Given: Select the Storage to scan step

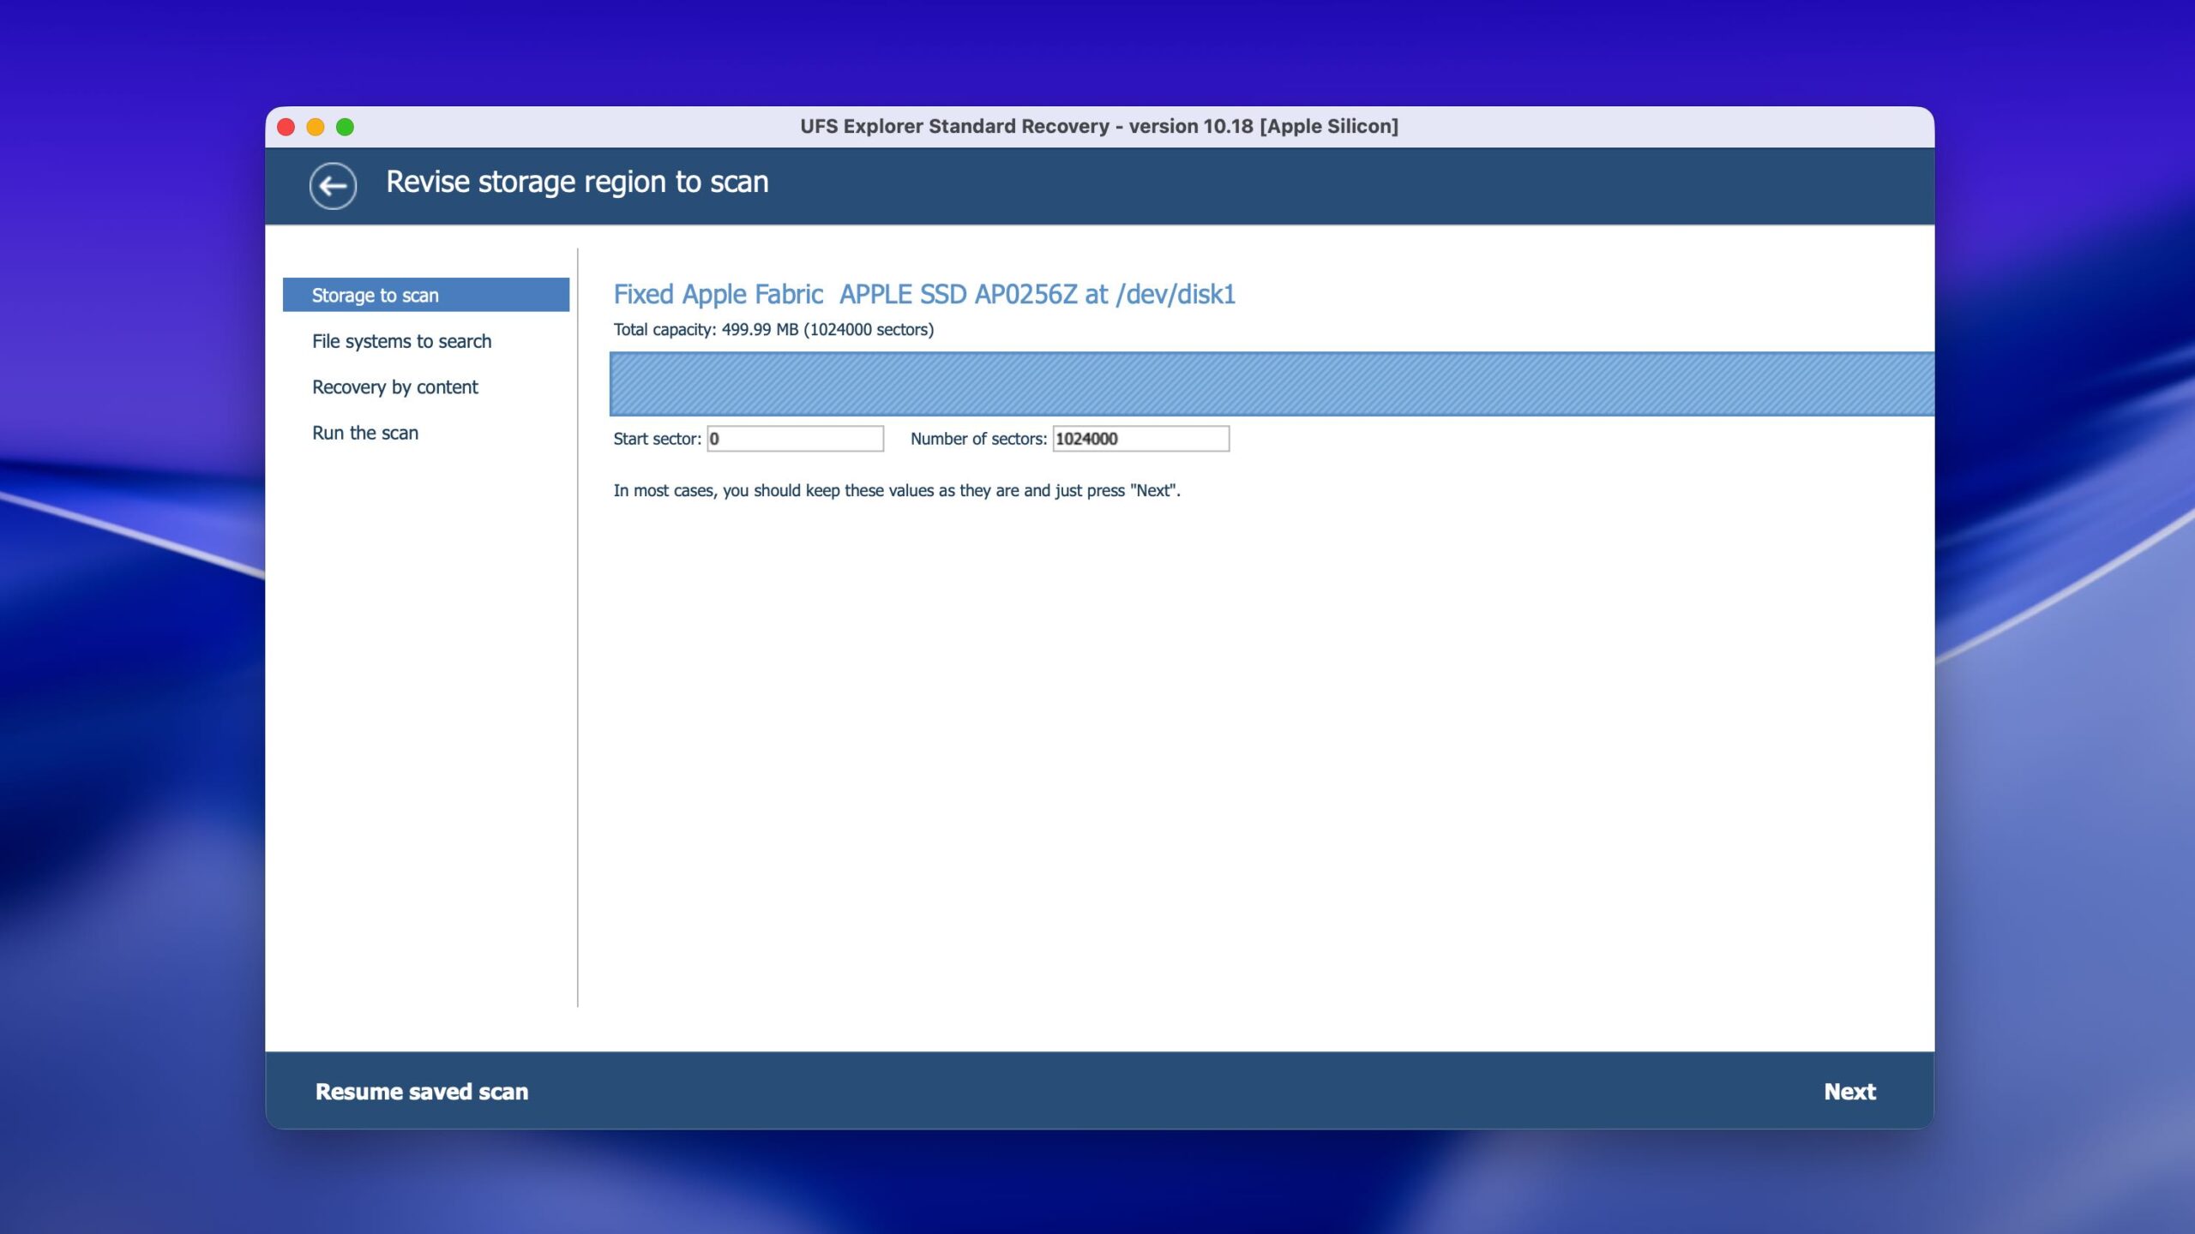Looking at the screenshot, I should click(425, 295).
